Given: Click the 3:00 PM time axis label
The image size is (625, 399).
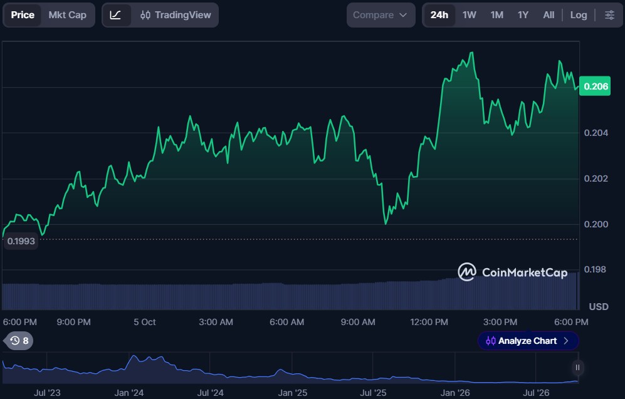Looking at the screenshot, I should click(500, 322).
